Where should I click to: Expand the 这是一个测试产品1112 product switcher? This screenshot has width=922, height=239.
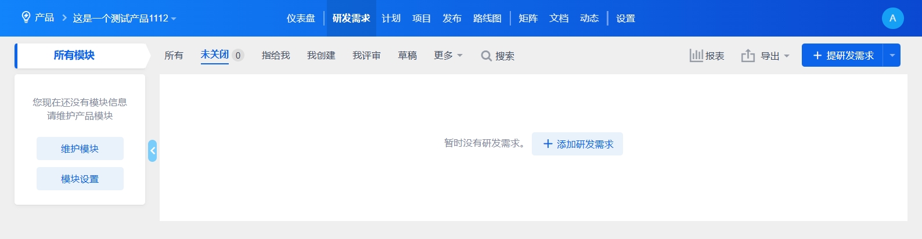pyautogui.click(x=125, y=19)
